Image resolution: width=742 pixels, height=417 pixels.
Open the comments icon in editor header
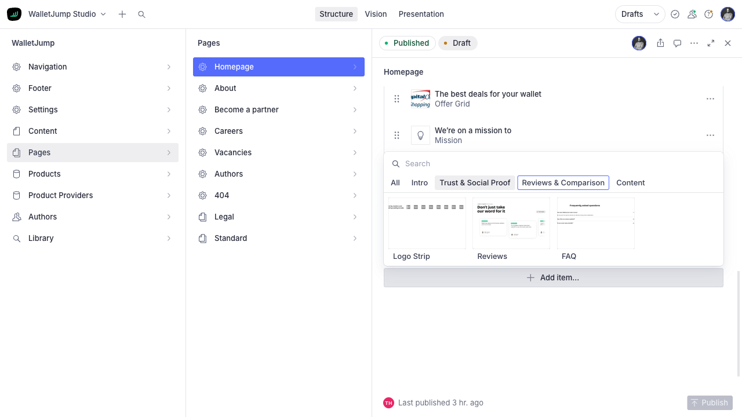[677, 43]
